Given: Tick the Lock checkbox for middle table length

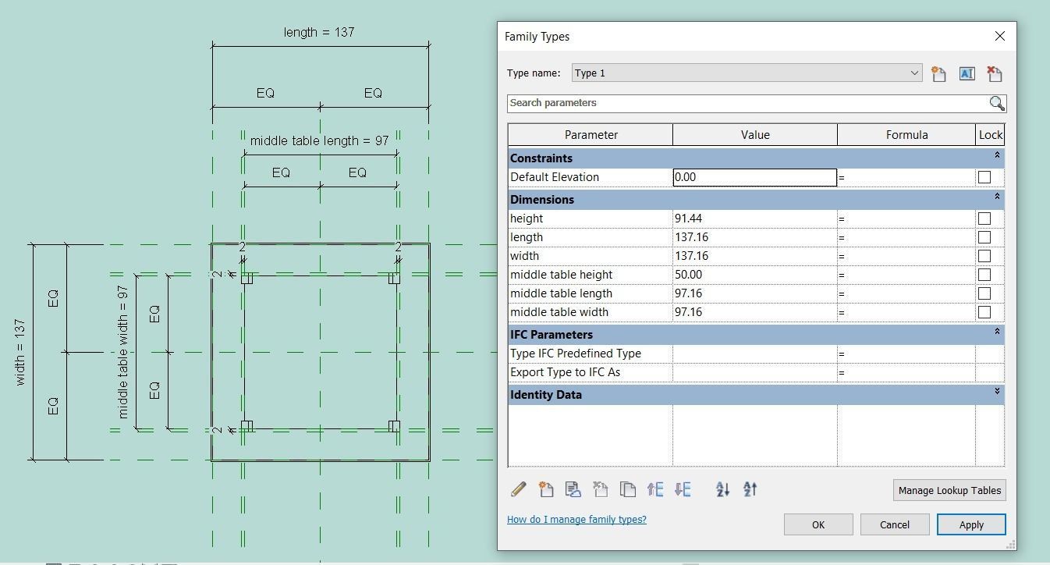Looking at the screenshot, I should tap(984, 293).
